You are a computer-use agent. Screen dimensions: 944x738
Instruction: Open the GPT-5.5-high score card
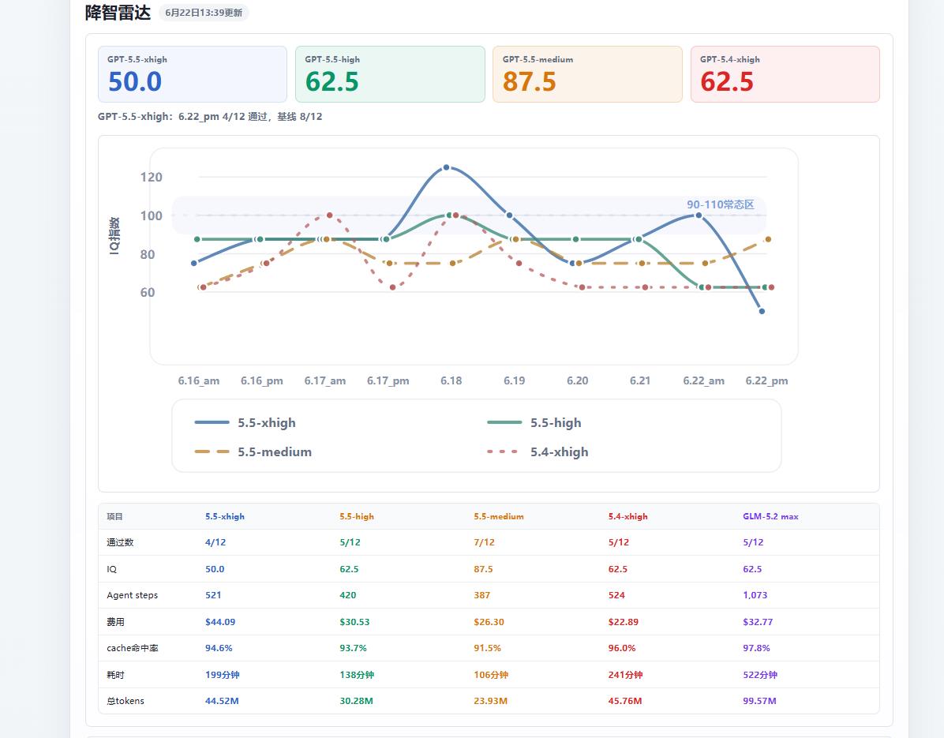pyautogui.click(x=390, y=74)
